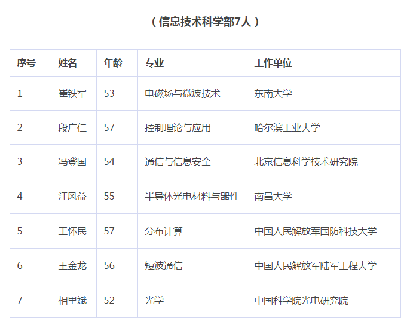410x330 pixels.
Task: Select the name 崔铁军
Action: pos(72,94)
